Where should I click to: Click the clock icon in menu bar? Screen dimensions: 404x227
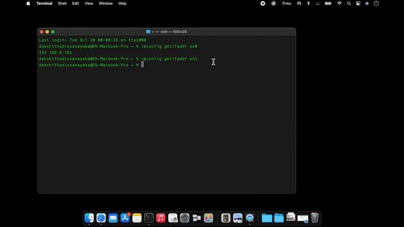click(376, 3)
